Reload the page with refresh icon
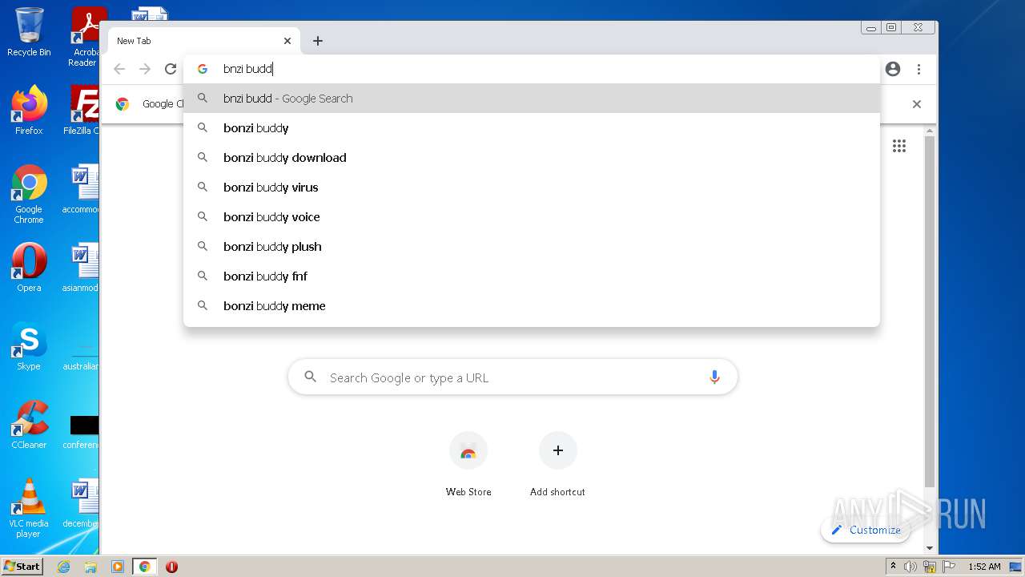Screen dimensions: 1025x577 (x=171, y=69)
